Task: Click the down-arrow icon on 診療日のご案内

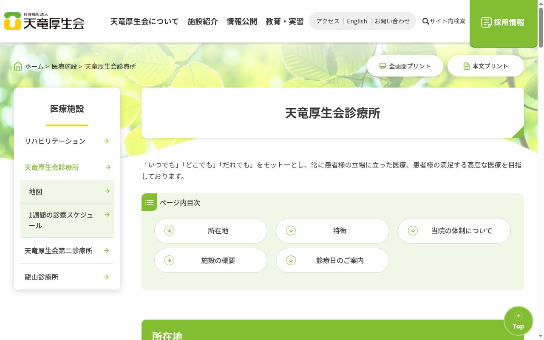Action: coord(291,260)
